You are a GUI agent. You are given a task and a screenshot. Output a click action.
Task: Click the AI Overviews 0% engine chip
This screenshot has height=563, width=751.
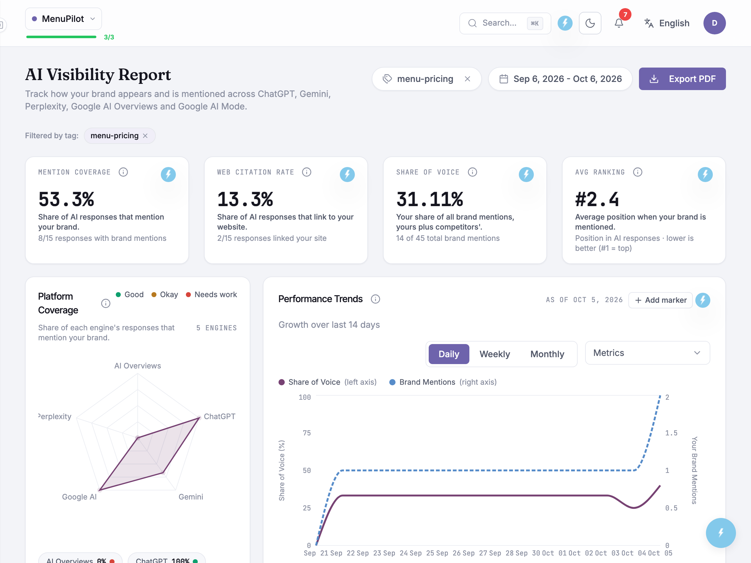click(80, 558)
